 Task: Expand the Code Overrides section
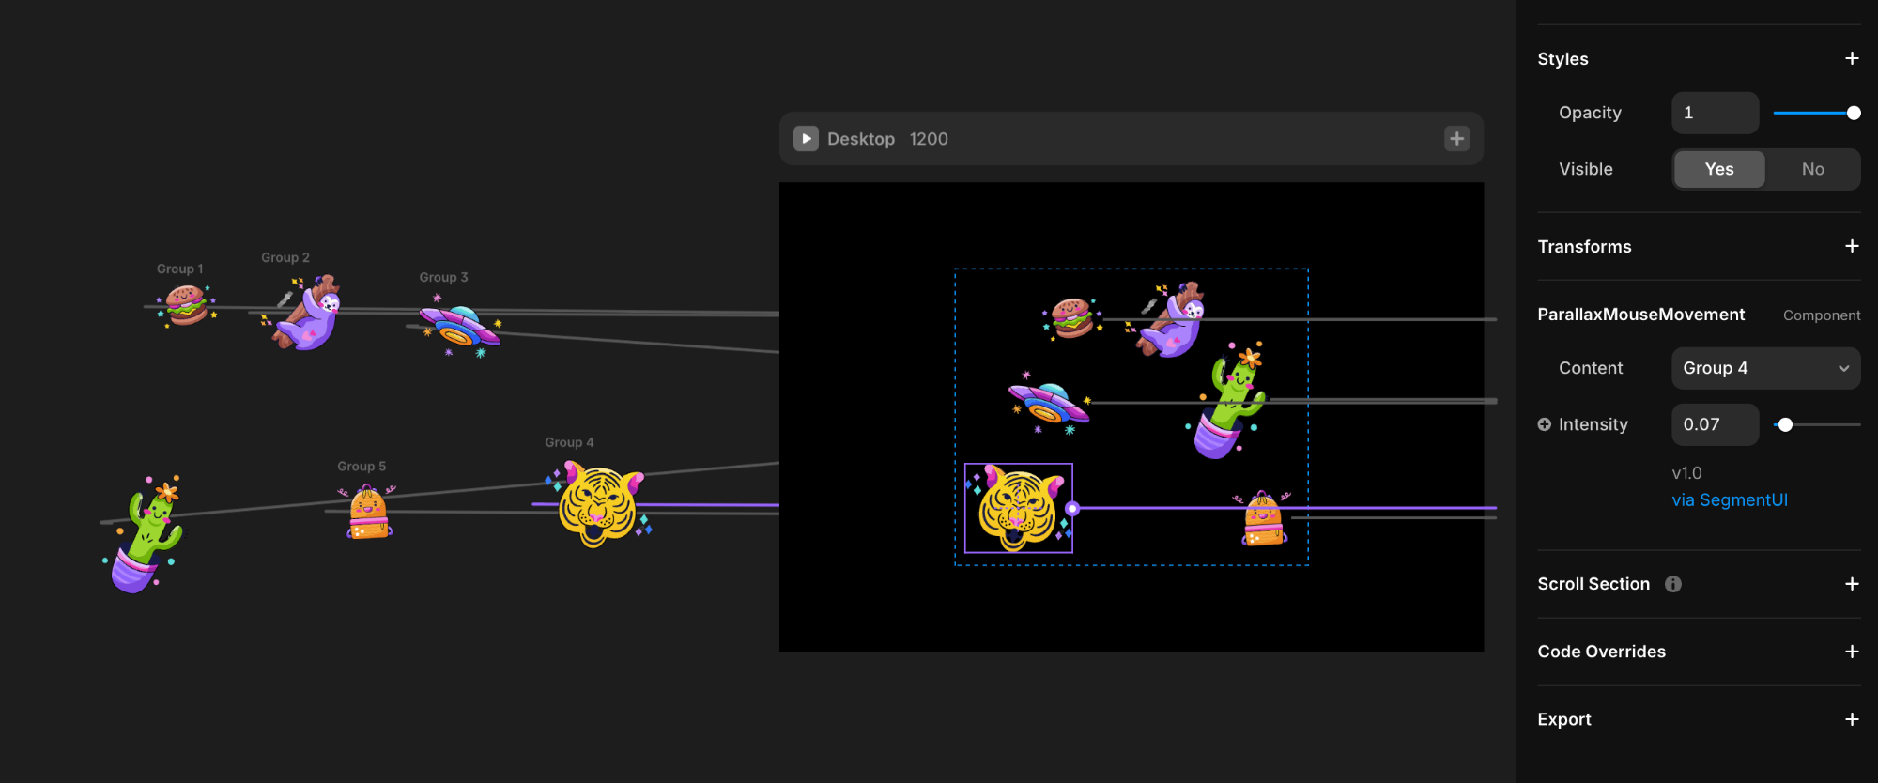pos(1852,652)
